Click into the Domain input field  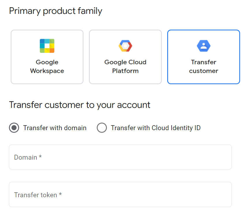pyautogui.click(x=120, y=157)
